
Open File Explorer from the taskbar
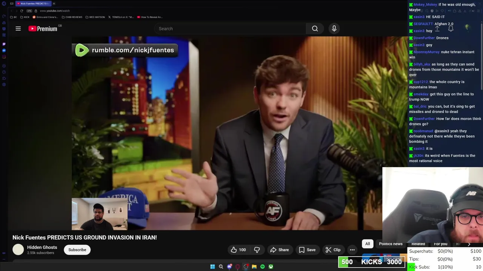pyautogui.click(x=254, y=266)
